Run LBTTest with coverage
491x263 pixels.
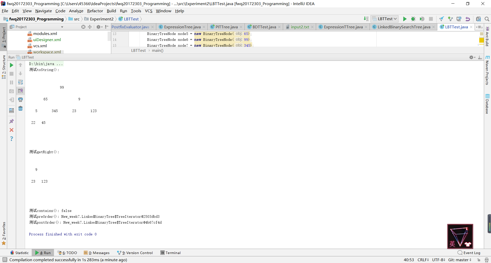coord(422,19)
